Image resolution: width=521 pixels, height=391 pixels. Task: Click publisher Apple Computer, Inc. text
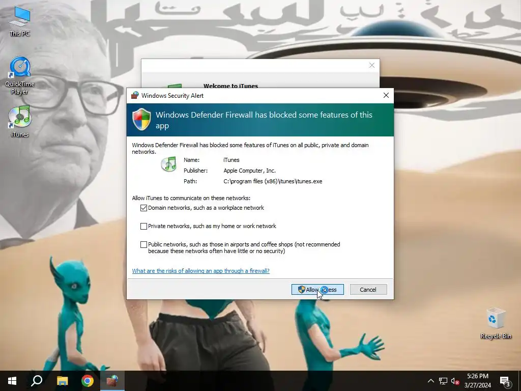pos(249,171)
